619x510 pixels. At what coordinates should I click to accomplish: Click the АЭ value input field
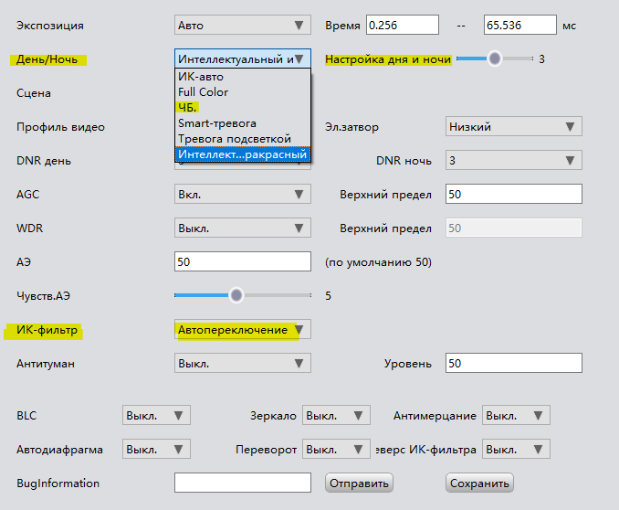coord(242,261)
